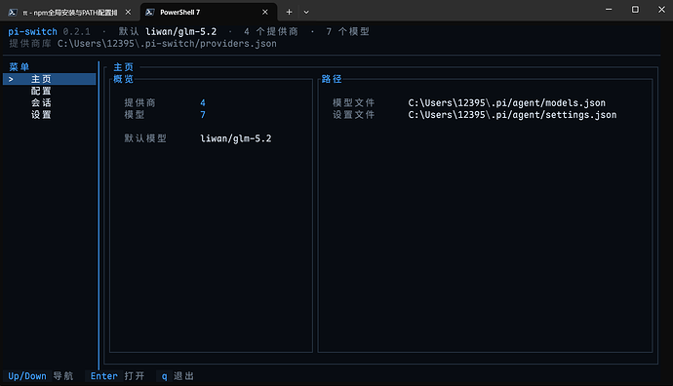Image resolution: width=673 pixels, height=386 pixels.
Task: Click the models.json file path
Action: tap(507, 103)
